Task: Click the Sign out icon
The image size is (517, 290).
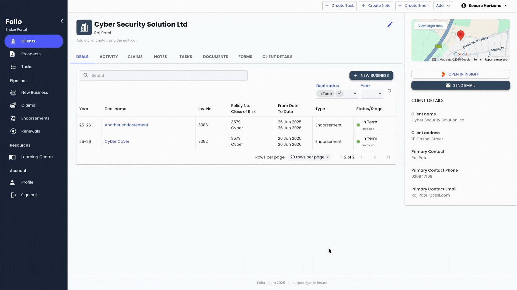Action: (x=13, y=195)
